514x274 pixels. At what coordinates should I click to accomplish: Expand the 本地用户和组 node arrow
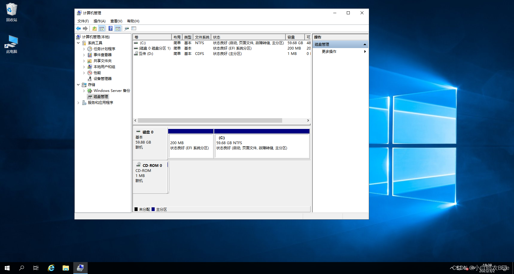[84, 67]
